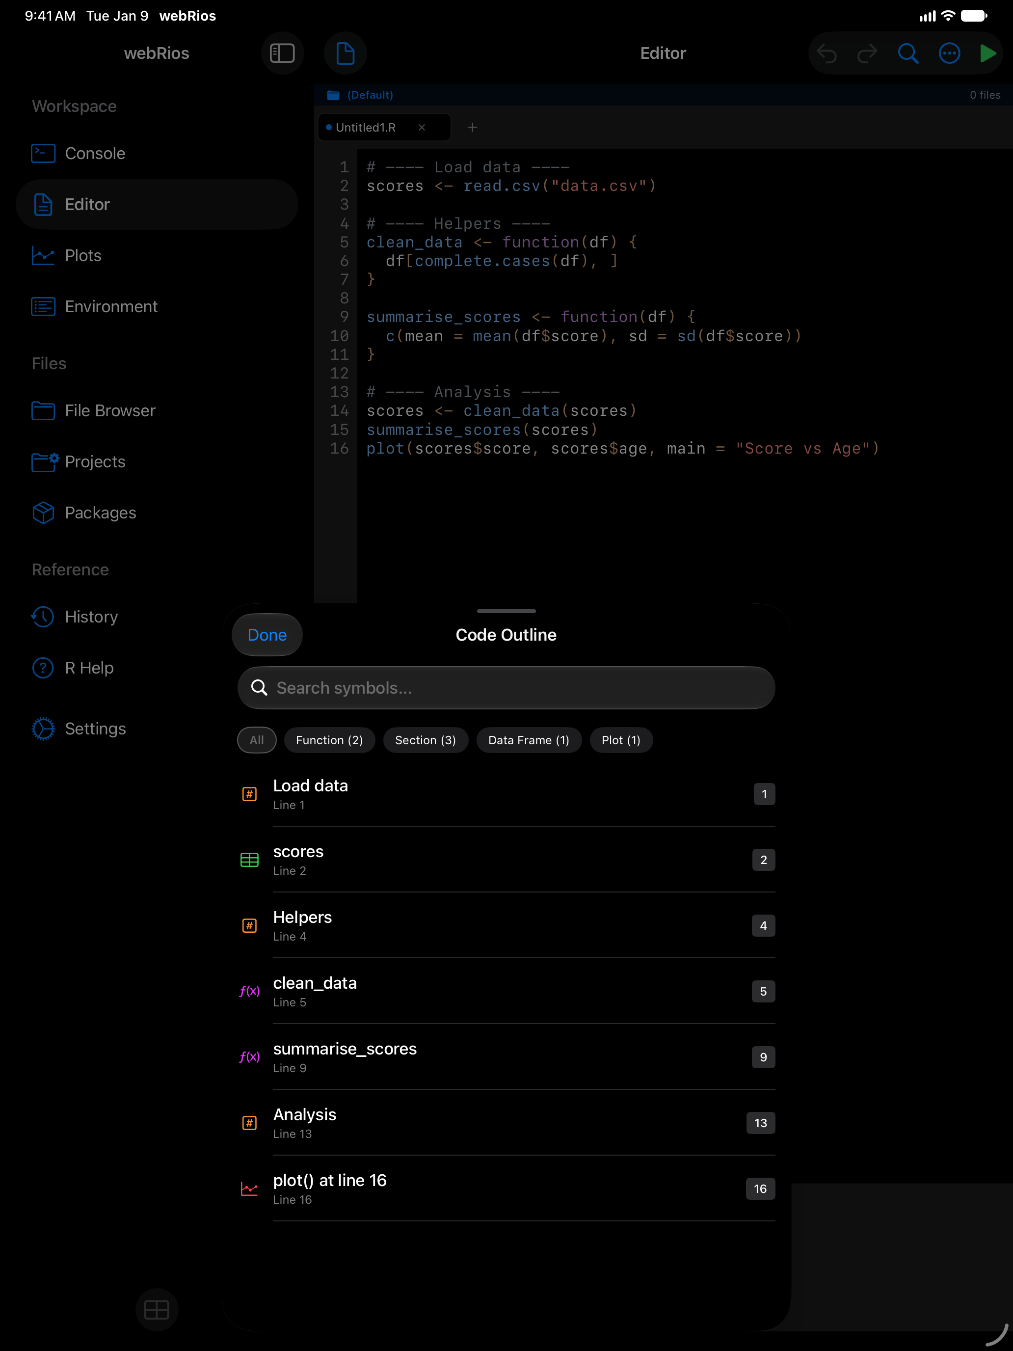
Task: Open History in the sidebar
Action: tap(157, 617)
